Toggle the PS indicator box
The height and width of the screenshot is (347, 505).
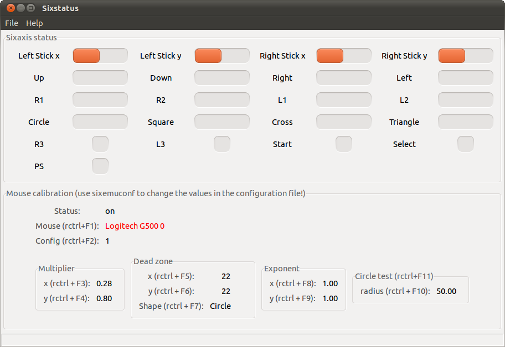[100, 166]
